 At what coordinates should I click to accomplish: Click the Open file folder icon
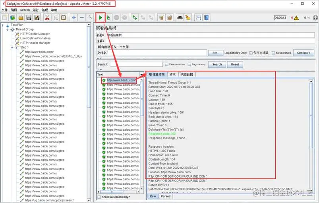[x=21, y=18]
